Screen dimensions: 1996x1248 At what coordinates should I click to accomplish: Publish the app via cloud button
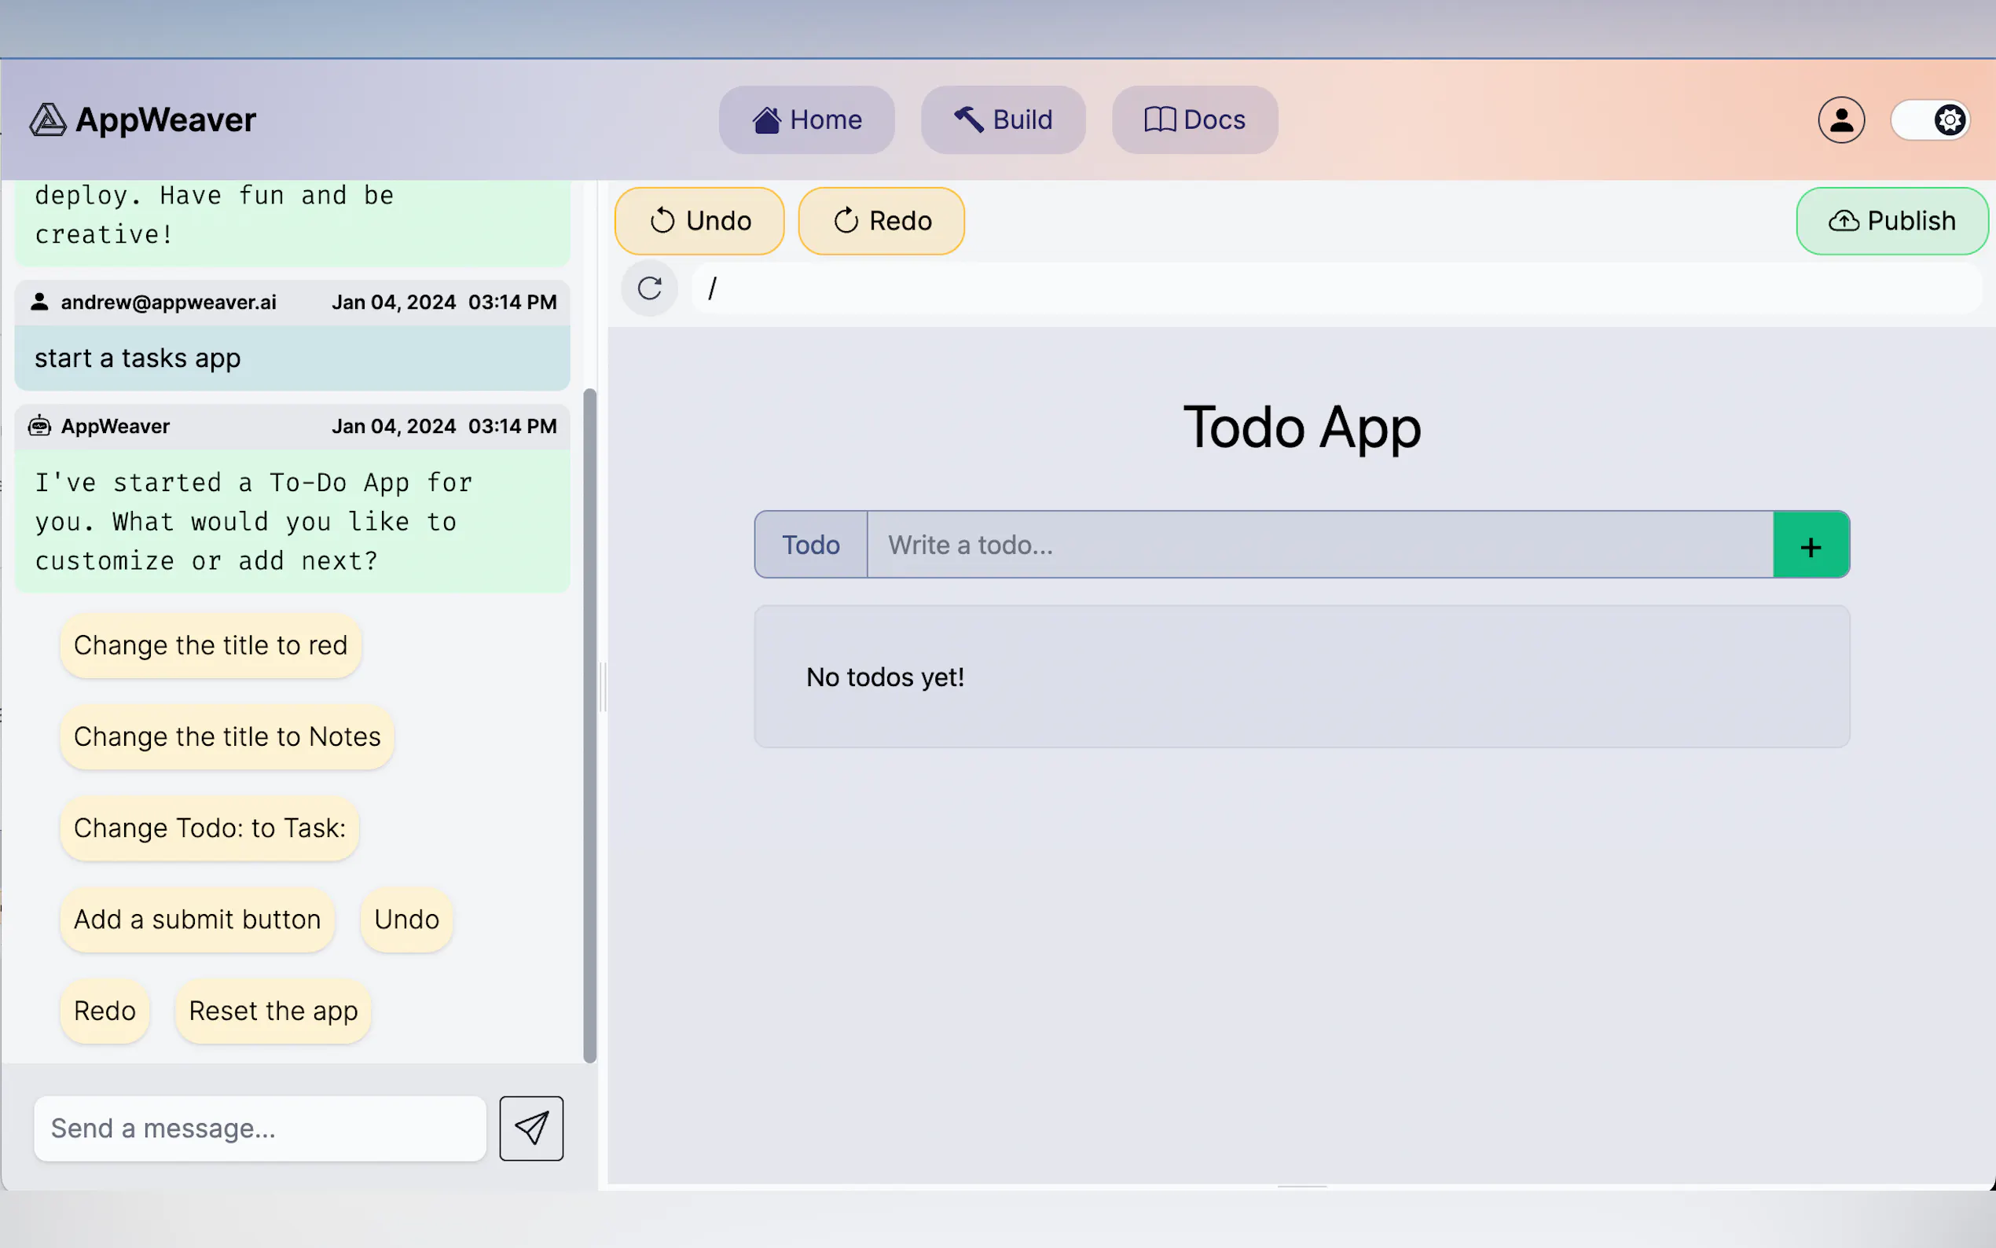(x=1891, y=221)
